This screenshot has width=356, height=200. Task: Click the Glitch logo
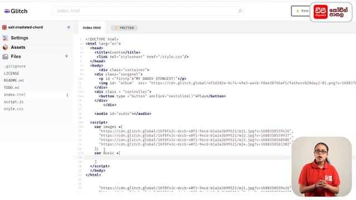(x=16, y=11)
